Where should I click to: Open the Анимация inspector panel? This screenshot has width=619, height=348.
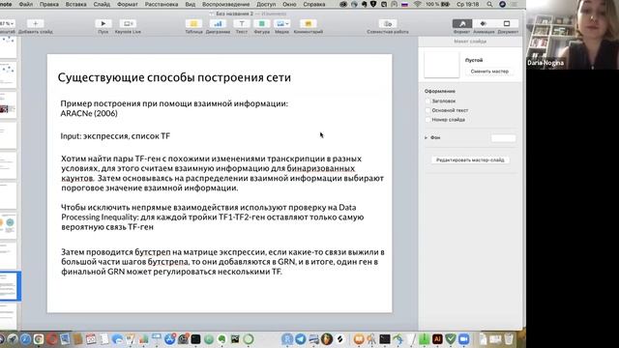[484, 23]
